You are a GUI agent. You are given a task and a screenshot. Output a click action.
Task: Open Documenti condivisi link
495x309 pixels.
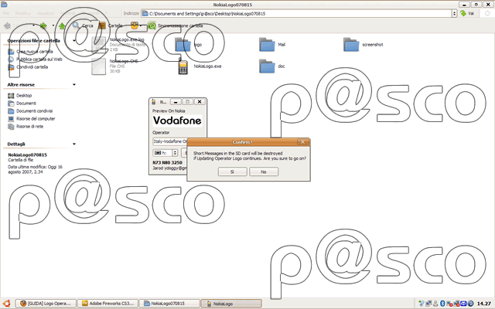click(30, 111)
